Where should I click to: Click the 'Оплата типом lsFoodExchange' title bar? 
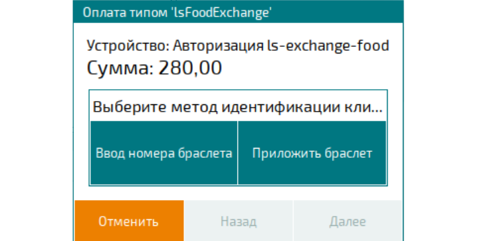tap(238, 13)
